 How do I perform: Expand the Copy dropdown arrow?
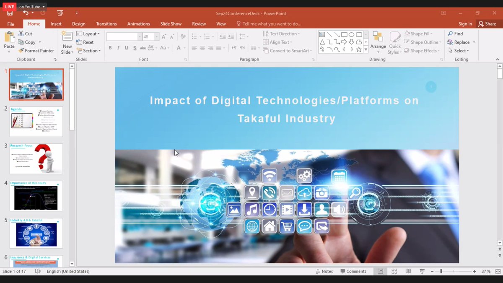40,42
